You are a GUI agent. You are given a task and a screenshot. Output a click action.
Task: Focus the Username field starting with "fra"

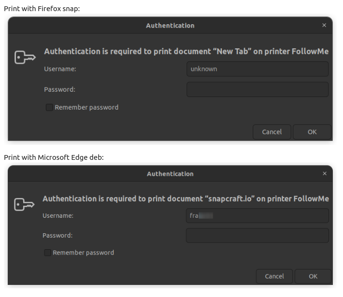(x=257, y=215)
